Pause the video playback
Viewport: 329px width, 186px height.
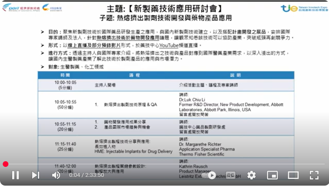click(15, 175)
